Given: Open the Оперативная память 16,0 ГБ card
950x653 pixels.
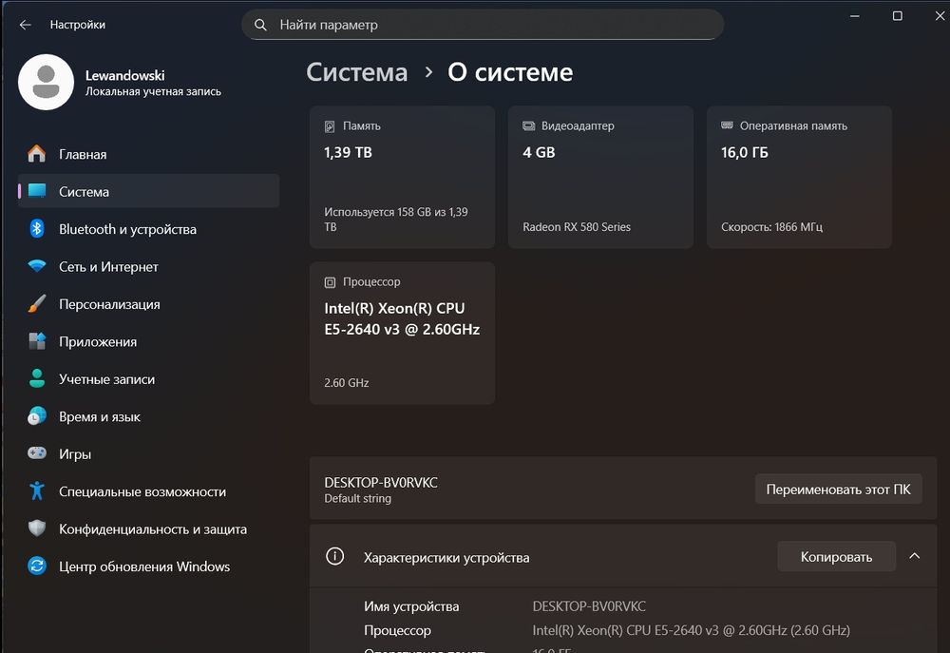Looking at the screenshot, I should pos(799,177).
